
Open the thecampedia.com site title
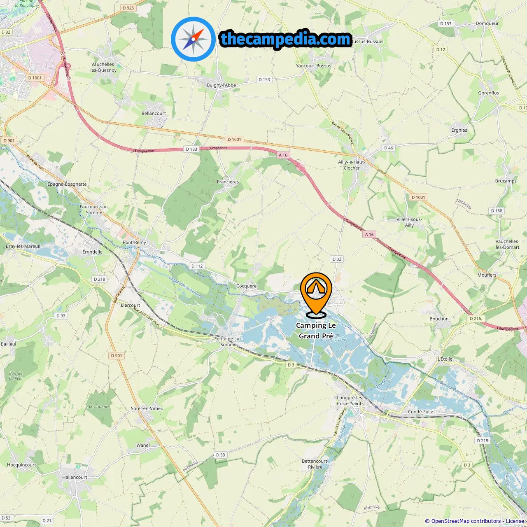tap(286, 39)
